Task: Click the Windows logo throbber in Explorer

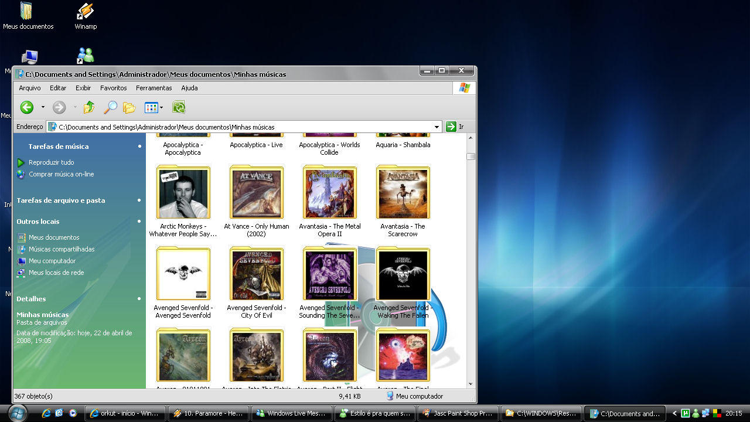Action: (464, 88)
